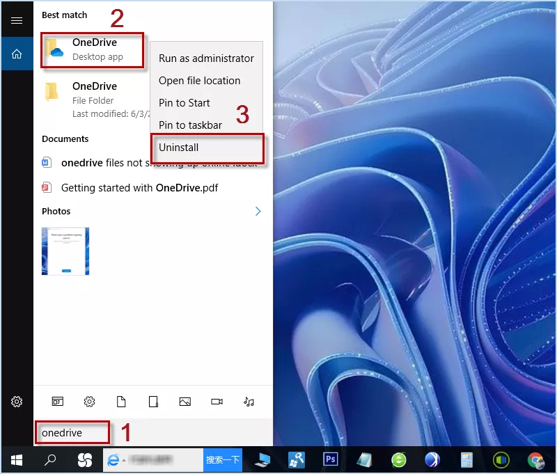
Task: Open the blue sphere app on taskbar
Action: (x=432, y=460)
